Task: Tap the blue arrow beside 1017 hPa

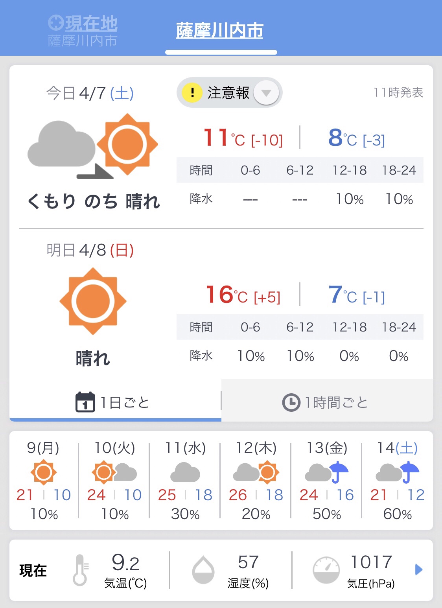Action: [x=419, y=569]
